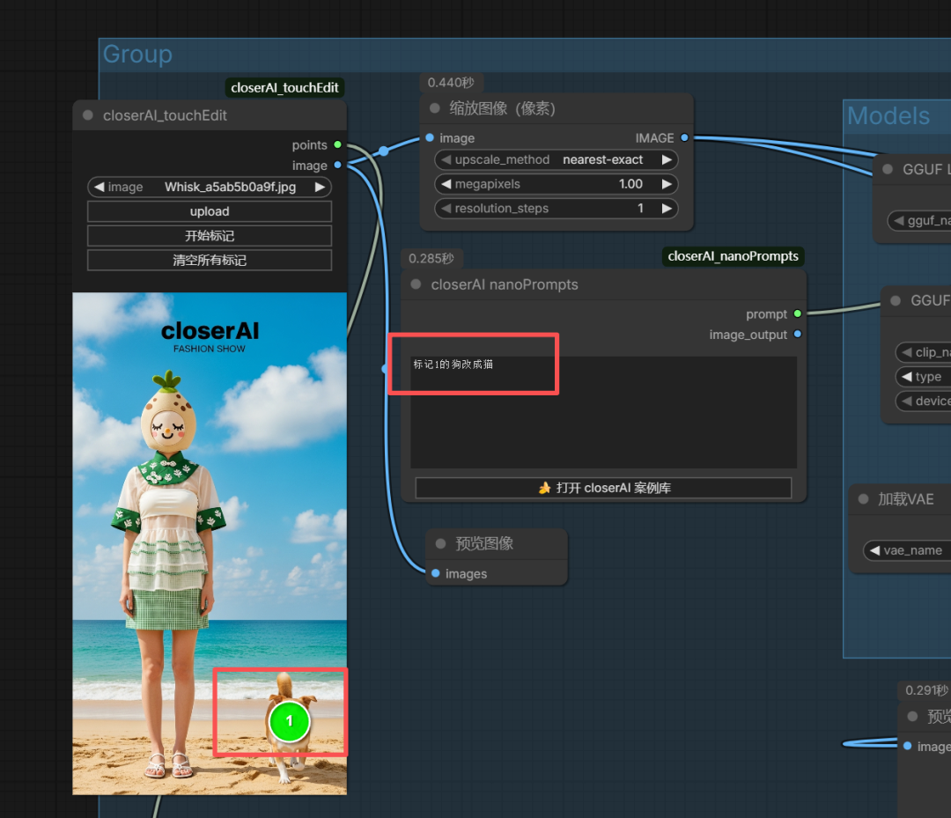The image size is (951, 818).
Task: Click the resolution_steps value 1
Action: coord(557,208)
